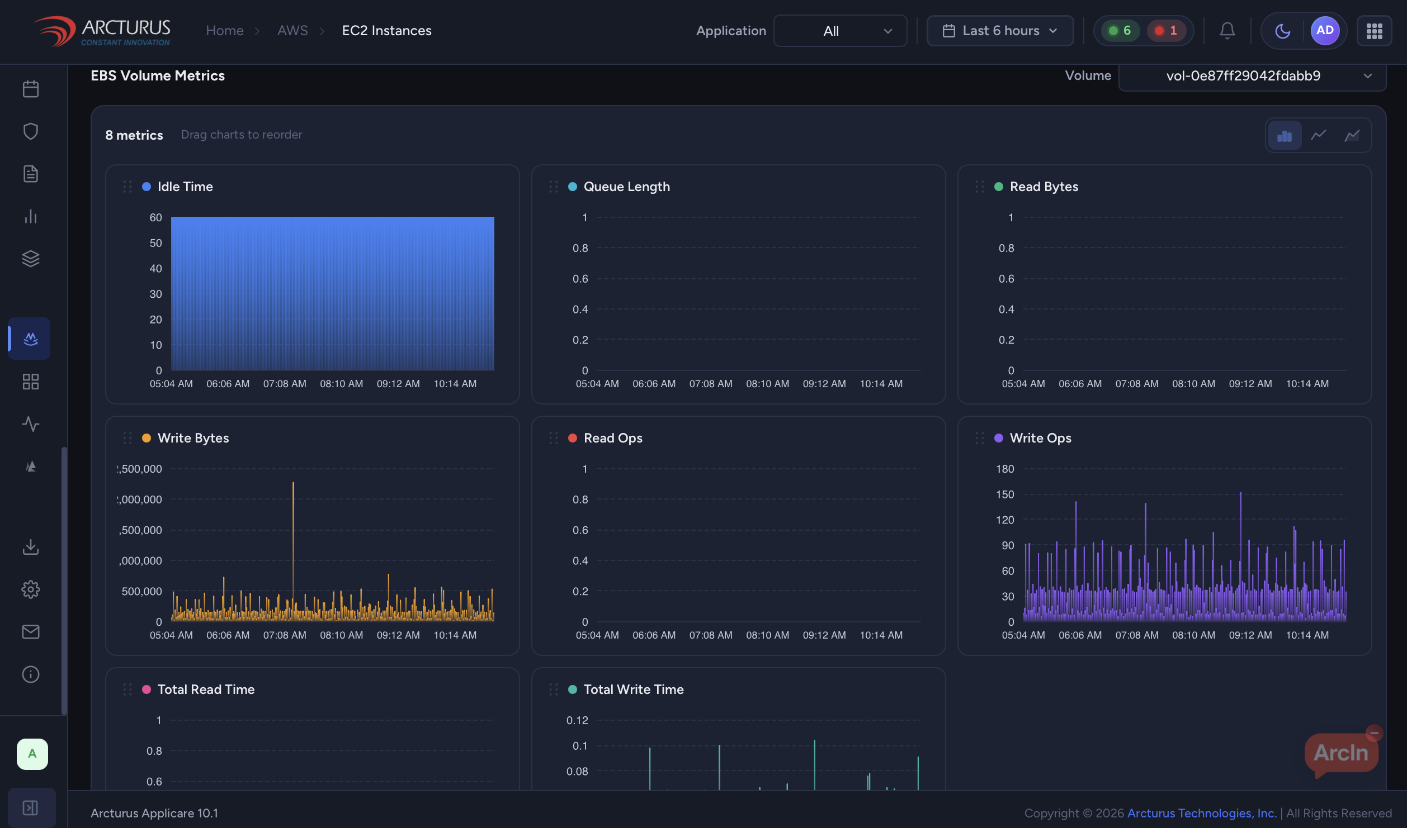
Task: Go to AWS breadcrumb
Action: 292,31
